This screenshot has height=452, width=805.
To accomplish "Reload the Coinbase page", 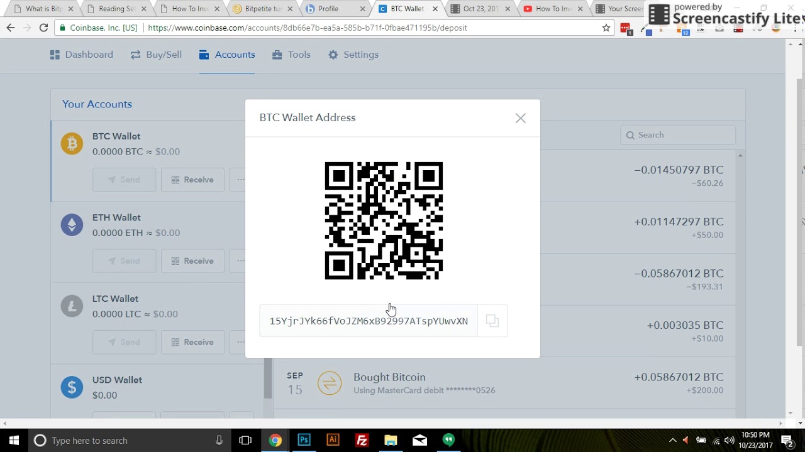I will 43,28.
